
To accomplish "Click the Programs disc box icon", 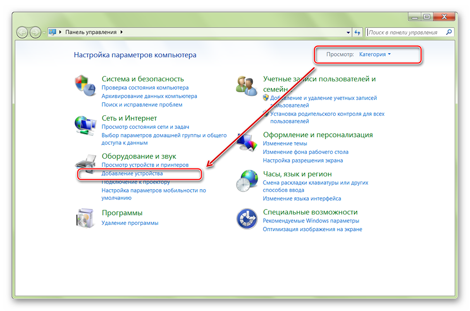I will point(85,217).
